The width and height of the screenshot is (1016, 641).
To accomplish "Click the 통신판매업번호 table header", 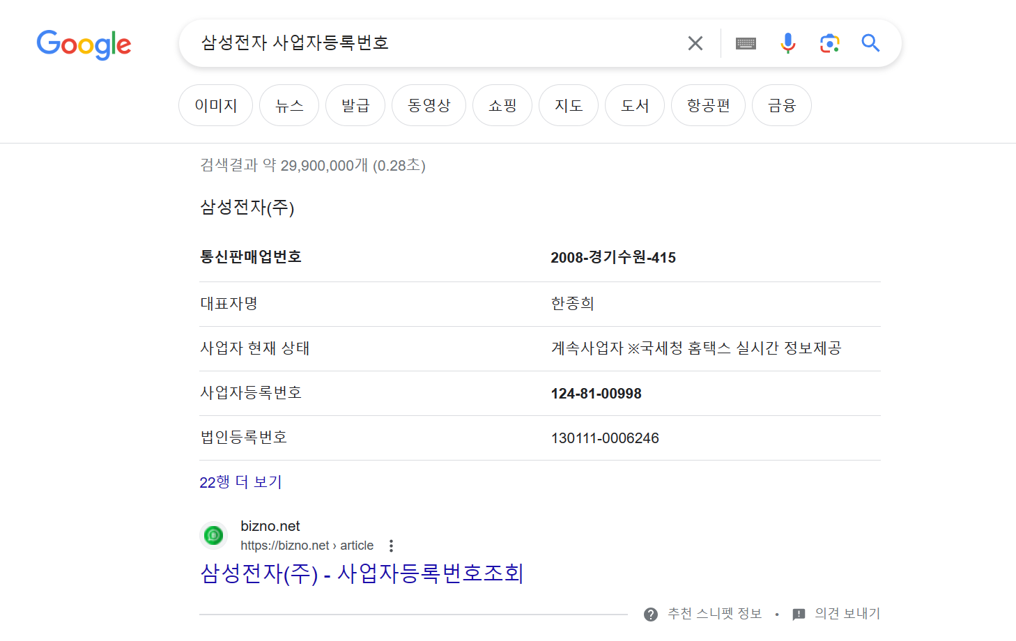I will (x=251, y=257).
